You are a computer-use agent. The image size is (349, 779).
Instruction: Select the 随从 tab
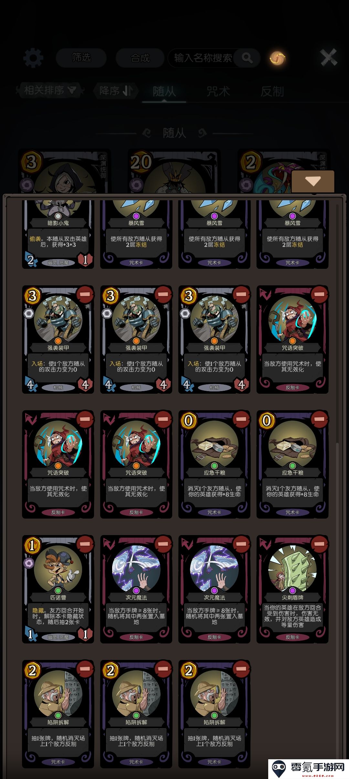point(164,92)
